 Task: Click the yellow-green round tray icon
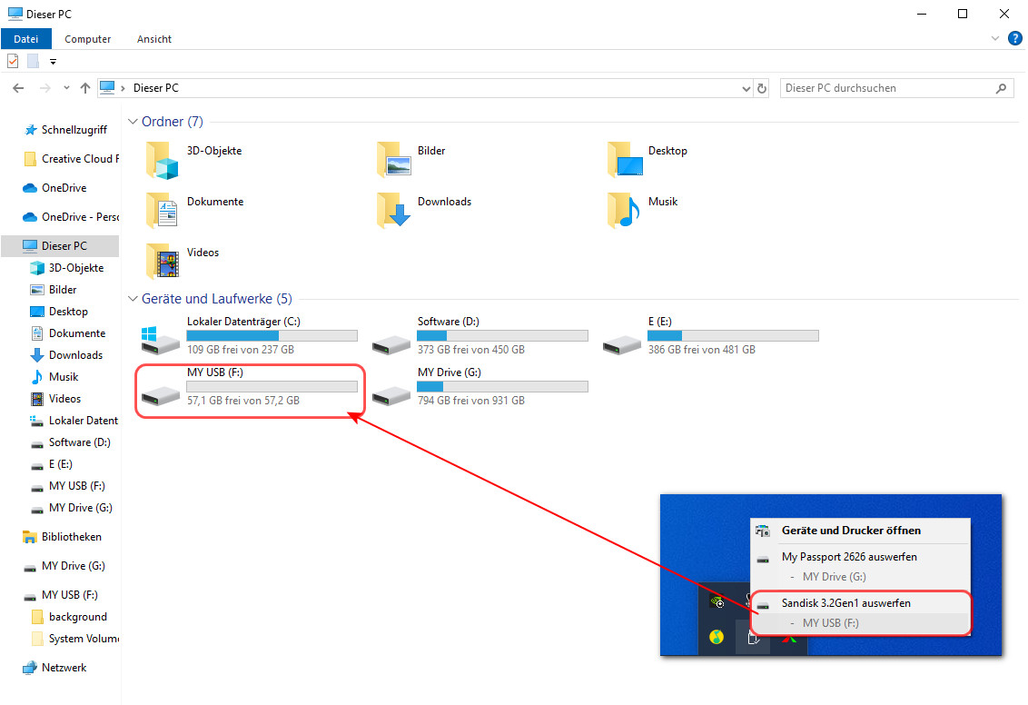717,636
